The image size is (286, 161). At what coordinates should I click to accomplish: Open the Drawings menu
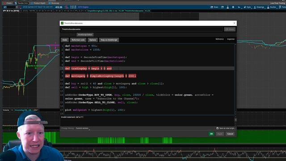tap(259, 7)
